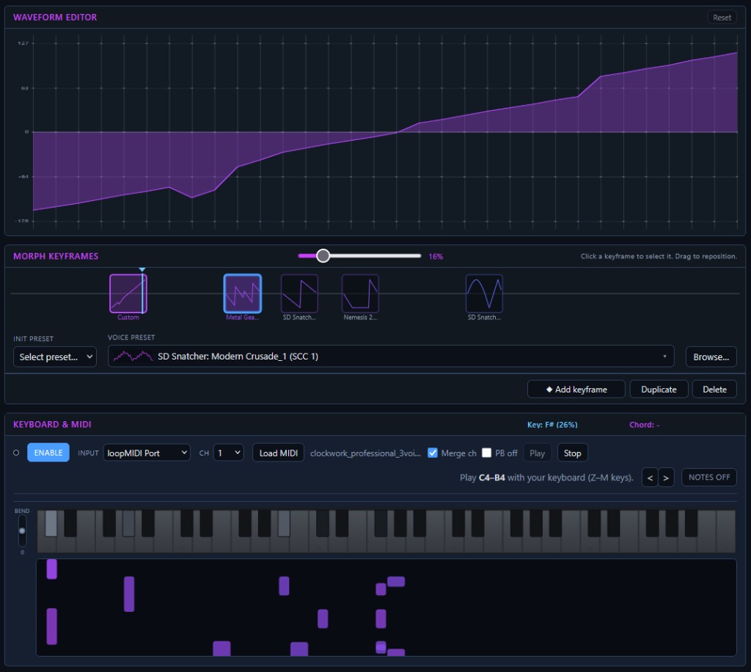Delete the selected keyframe

pos(714,390)
